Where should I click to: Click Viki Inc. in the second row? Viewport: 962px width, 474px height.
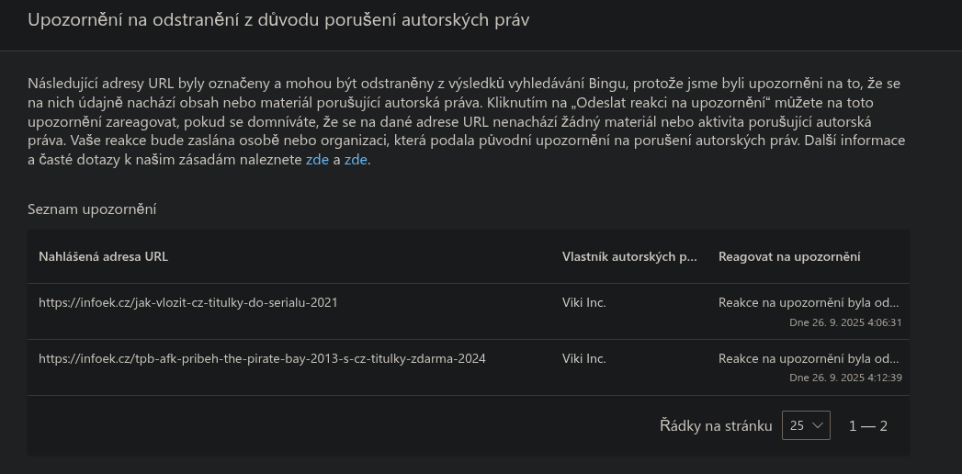pos(583,358)
